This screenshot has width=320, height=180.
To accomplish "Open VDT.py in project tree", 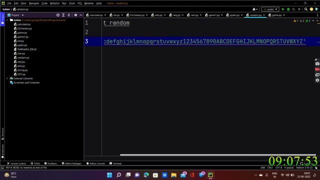I will (x=19, y=74).
